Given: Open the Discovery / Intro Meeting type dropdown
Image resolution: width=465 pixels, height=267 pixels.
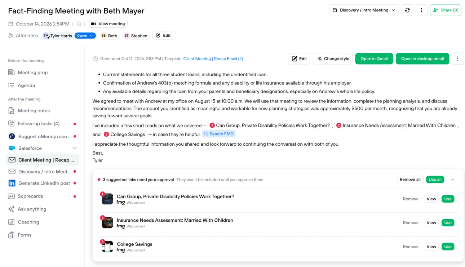Looking at the screenshot, I should pos(364,10).
